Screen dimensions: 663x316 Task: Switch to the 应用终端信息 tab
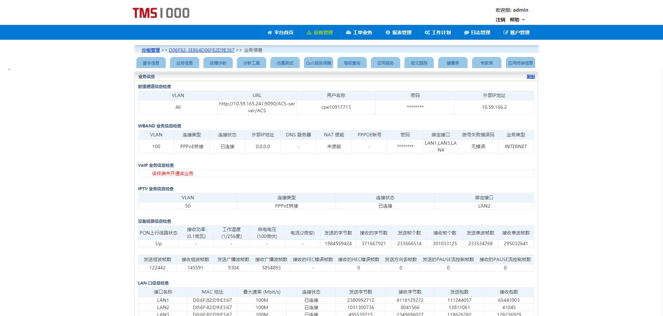(520, 63)
